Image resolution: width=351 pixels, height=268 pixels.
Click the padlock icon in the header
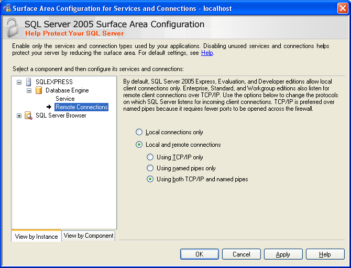point(13,28)
